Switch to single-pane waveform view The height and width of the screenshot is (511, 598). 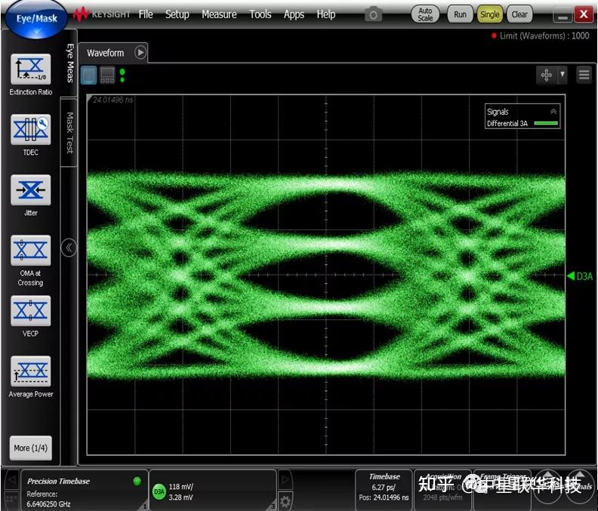tap(89, 75)
